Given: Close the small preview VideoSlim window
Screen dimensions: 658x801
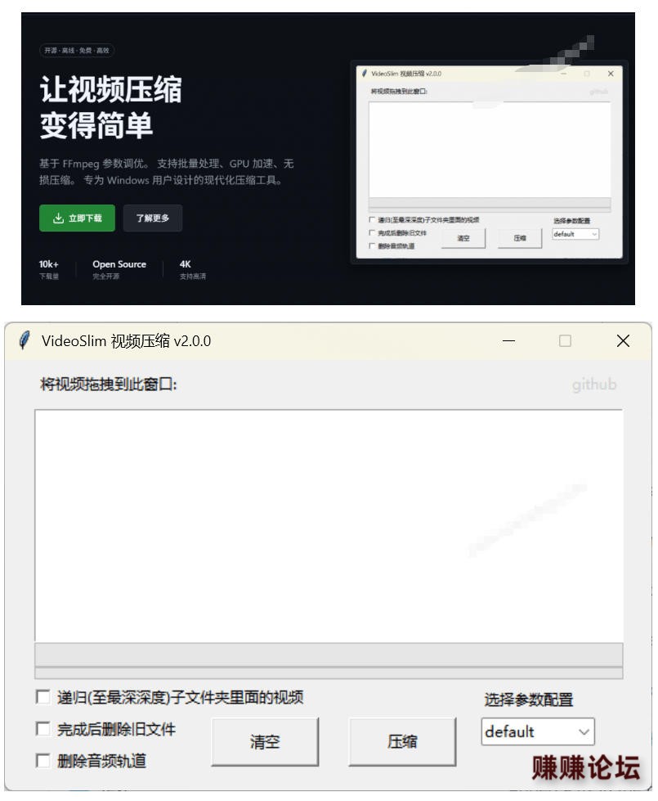Looking at the screenshot, I should point(611,74).
